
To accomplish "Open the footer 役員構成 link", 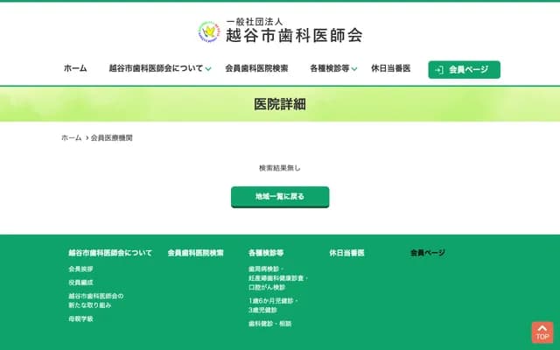I will coord(80,283).
